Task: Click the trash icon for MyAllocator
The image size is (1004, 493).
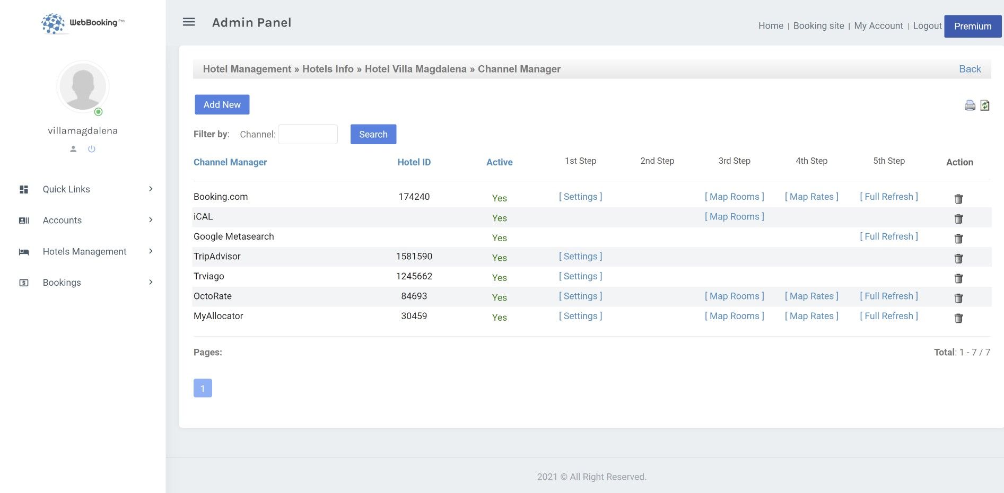Action: [958, 318]
